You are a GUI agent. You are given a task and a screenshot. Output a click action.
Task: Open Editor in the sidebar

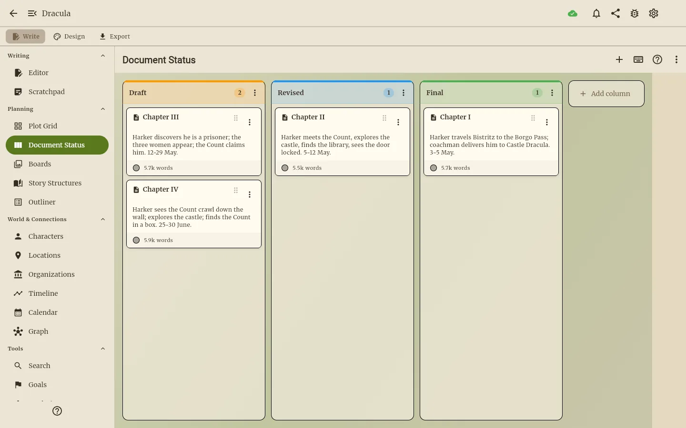[57, 73]
